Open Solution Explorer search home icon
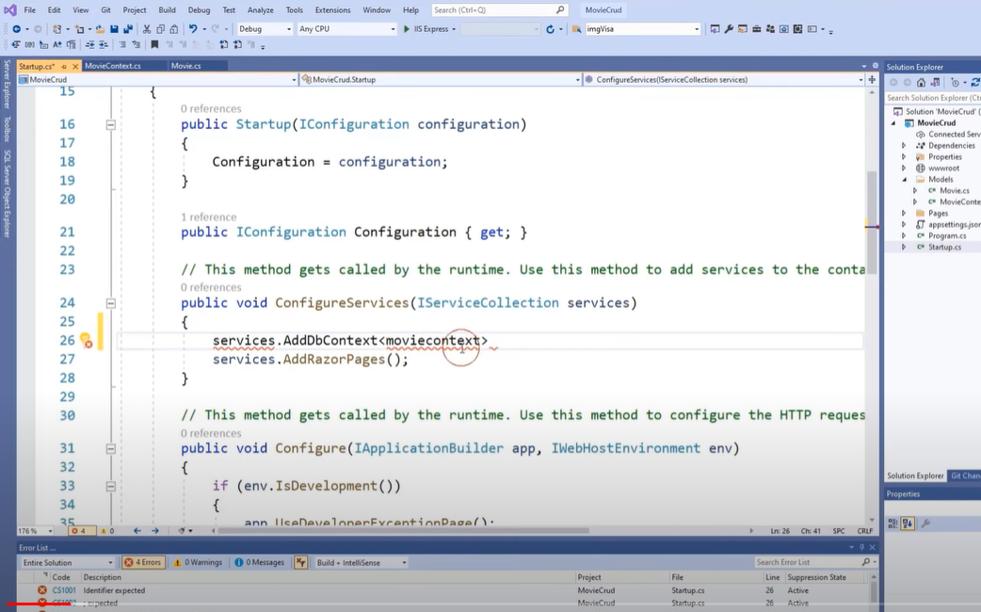Screen dimensions: 981x612 click(x=921, y=82)
